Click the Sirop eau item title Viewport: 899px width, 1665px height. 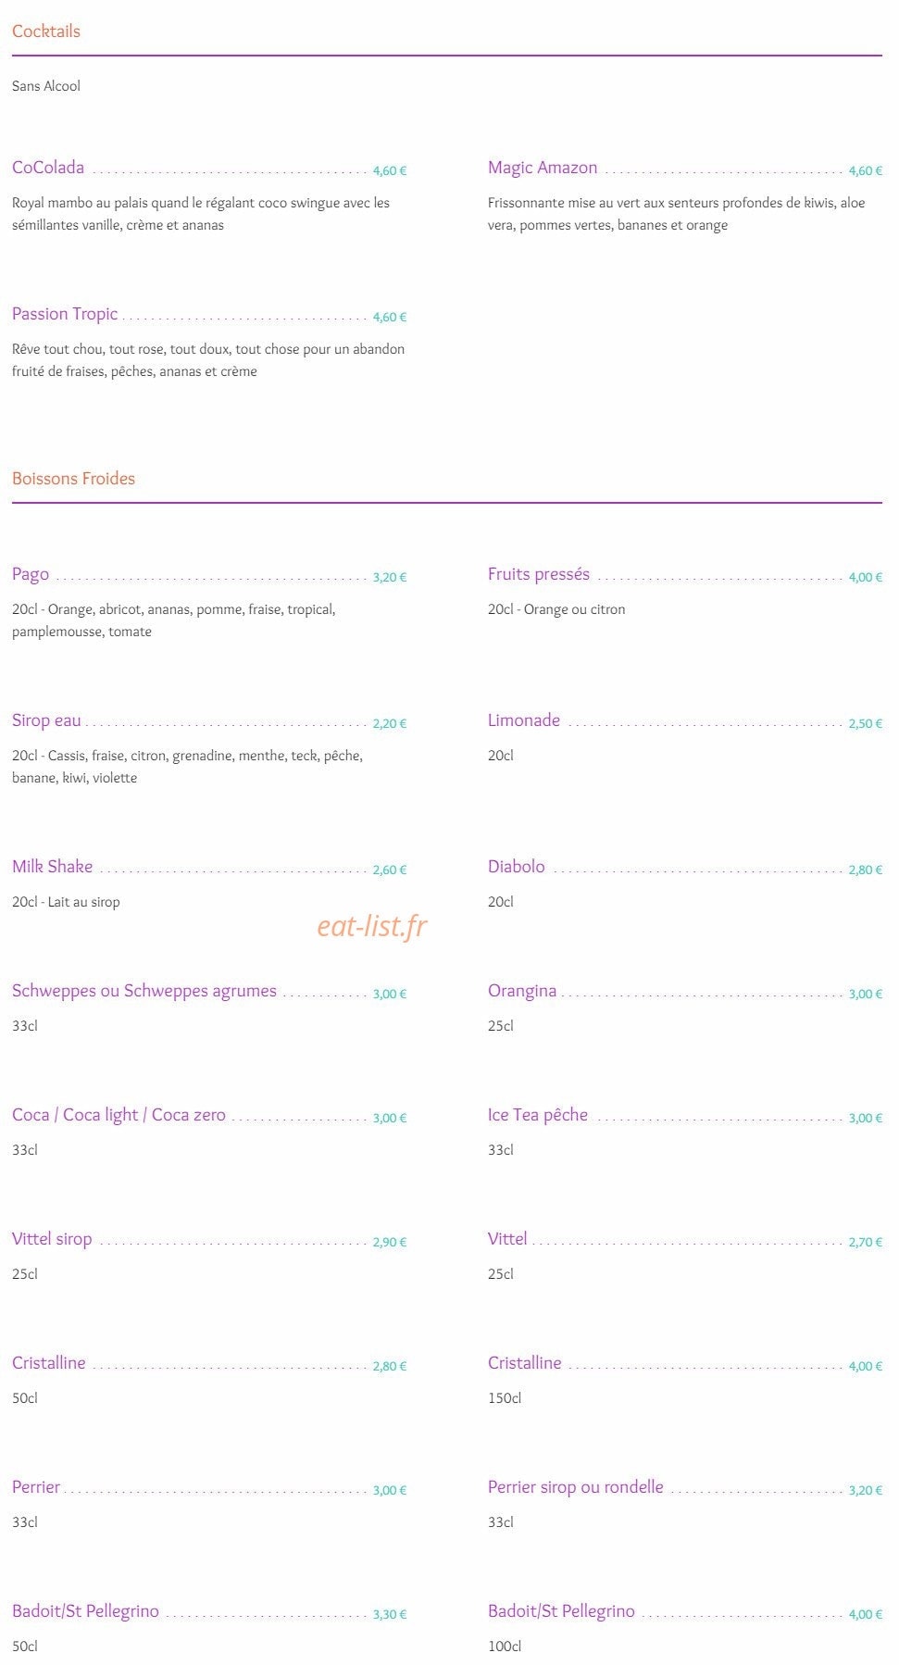[46, 720]
